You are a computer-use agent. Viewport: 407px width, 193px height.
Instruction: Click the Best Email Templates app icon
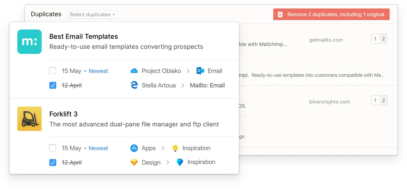coord(30,42)
